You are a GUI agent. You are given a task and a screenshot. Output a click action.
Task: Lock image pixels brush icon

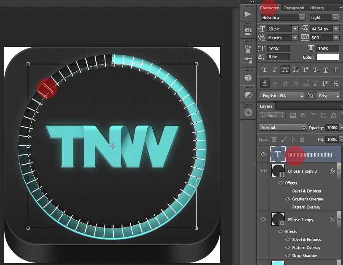283,139
